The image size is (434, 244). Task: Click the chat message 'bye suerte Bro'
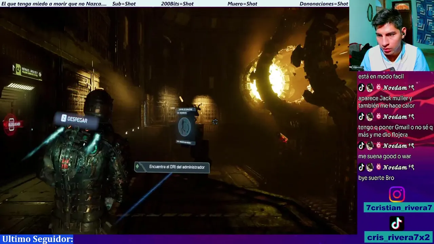[x=376, y=178]
